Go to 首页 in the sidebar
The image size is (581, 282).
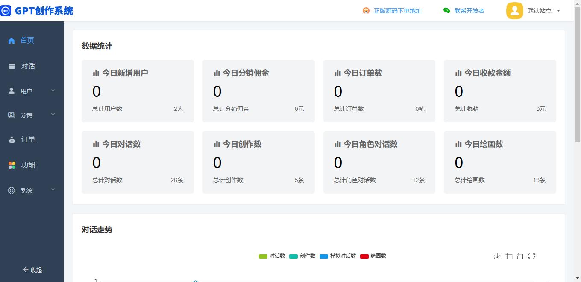tap(27, 40)
